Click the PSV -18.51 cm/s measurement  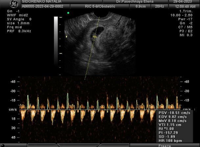point(174,113)
